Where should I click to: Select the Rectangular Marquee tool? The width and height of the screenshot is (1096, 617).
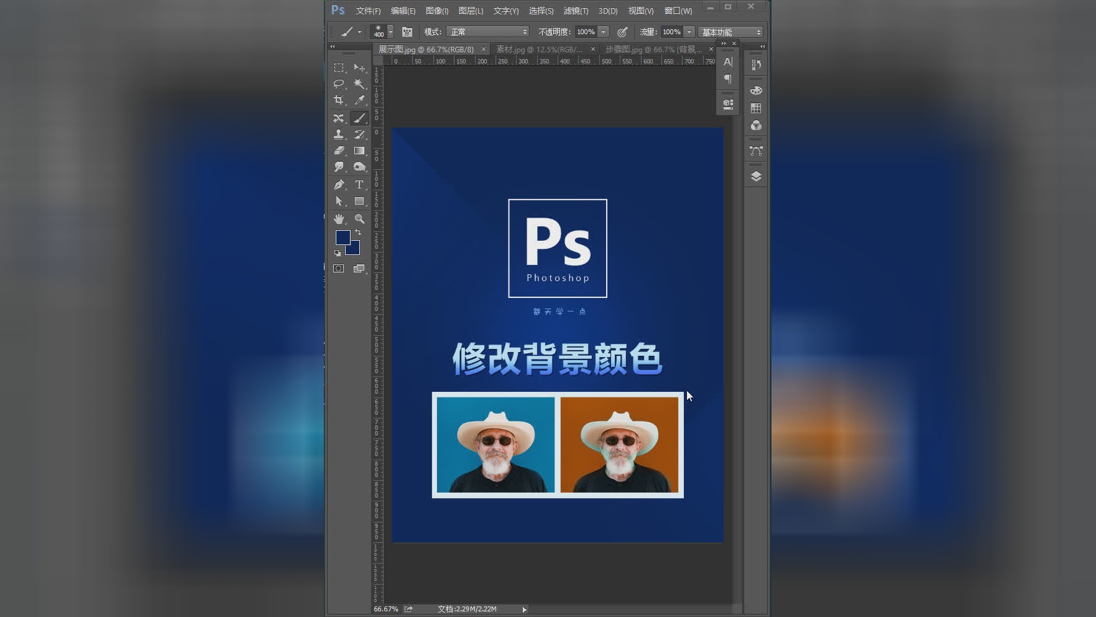(339, 67)
